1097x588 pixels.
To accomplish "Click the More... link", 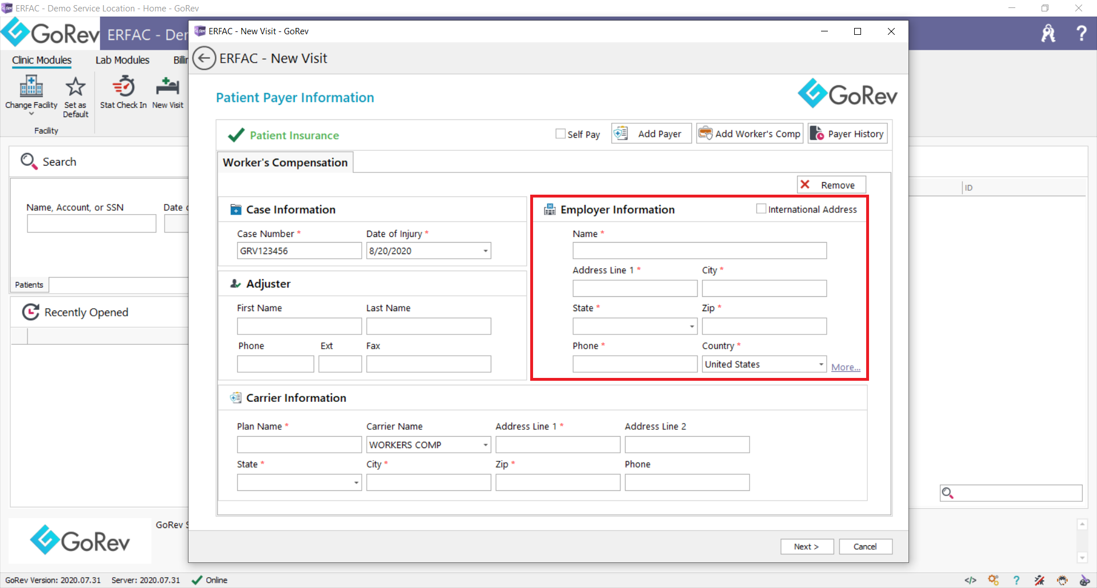I will (x=846, y=367).
